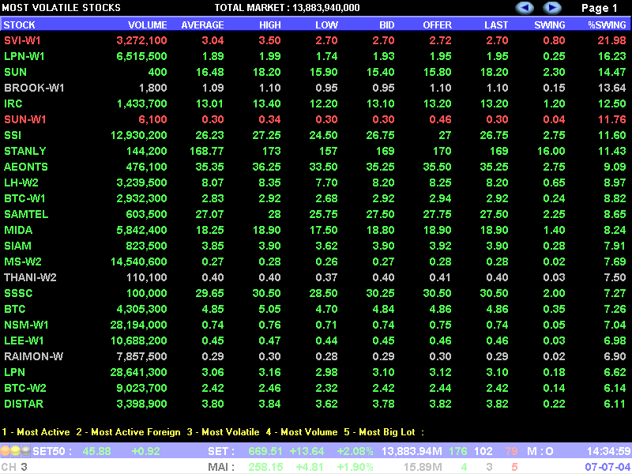Click the HIGH column header
The image size is (632, 474).
coord(270,25)
